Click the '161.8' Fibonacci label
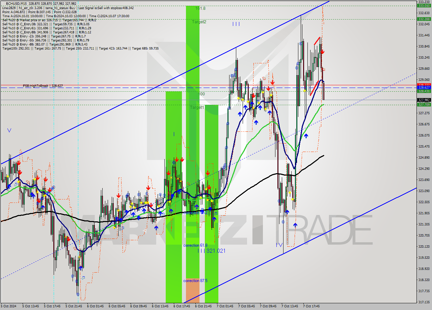Image resolution: width=432 pixels, height=310 pixels. pyautogui.click(x=200, y=8)
